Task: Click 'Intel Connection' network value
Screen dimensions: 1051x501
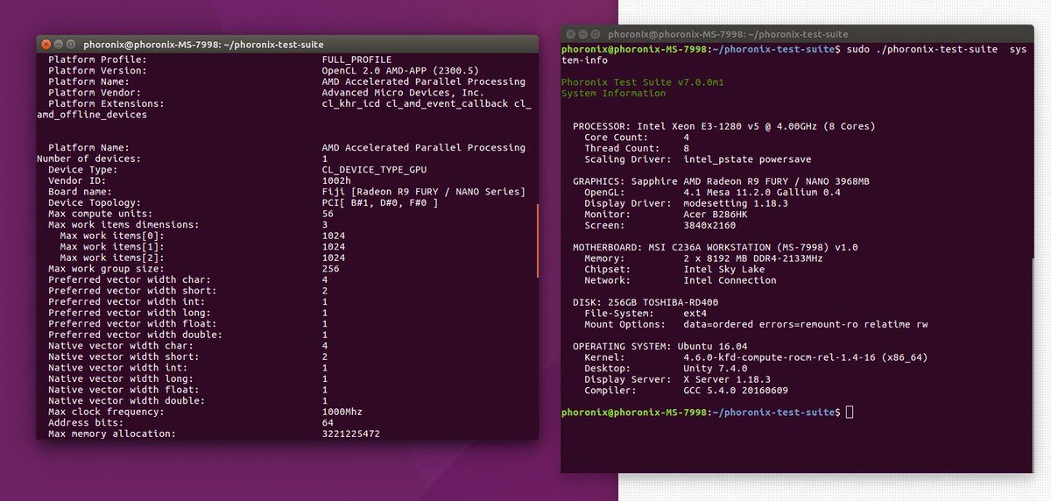Action: pyautogui.click(x=730, y=280)
